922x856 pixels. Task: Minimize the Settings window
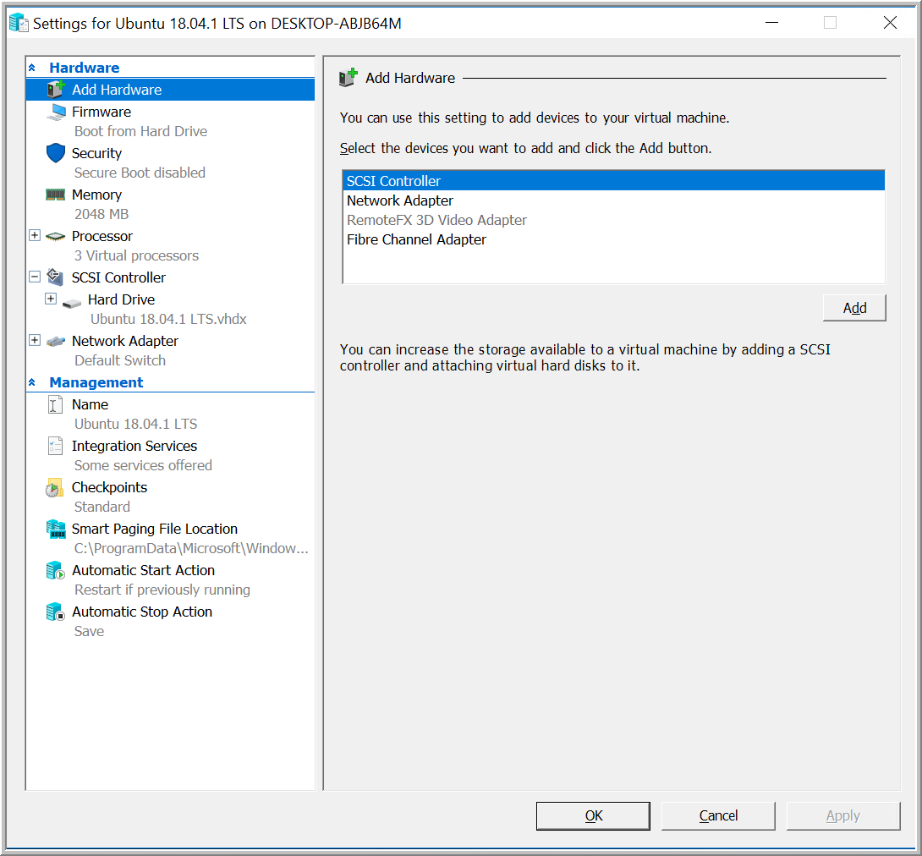click(771, 23)
